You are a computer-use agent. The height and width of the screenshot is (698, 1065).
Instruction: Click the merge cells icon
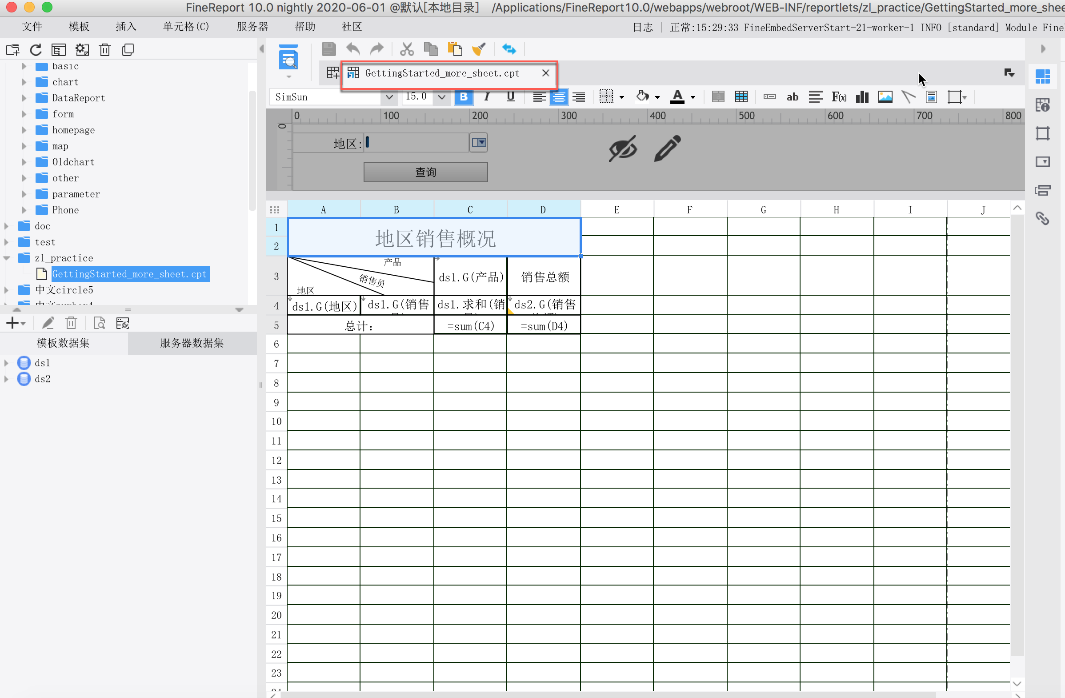pyautogui.click(x=718, y=97)
